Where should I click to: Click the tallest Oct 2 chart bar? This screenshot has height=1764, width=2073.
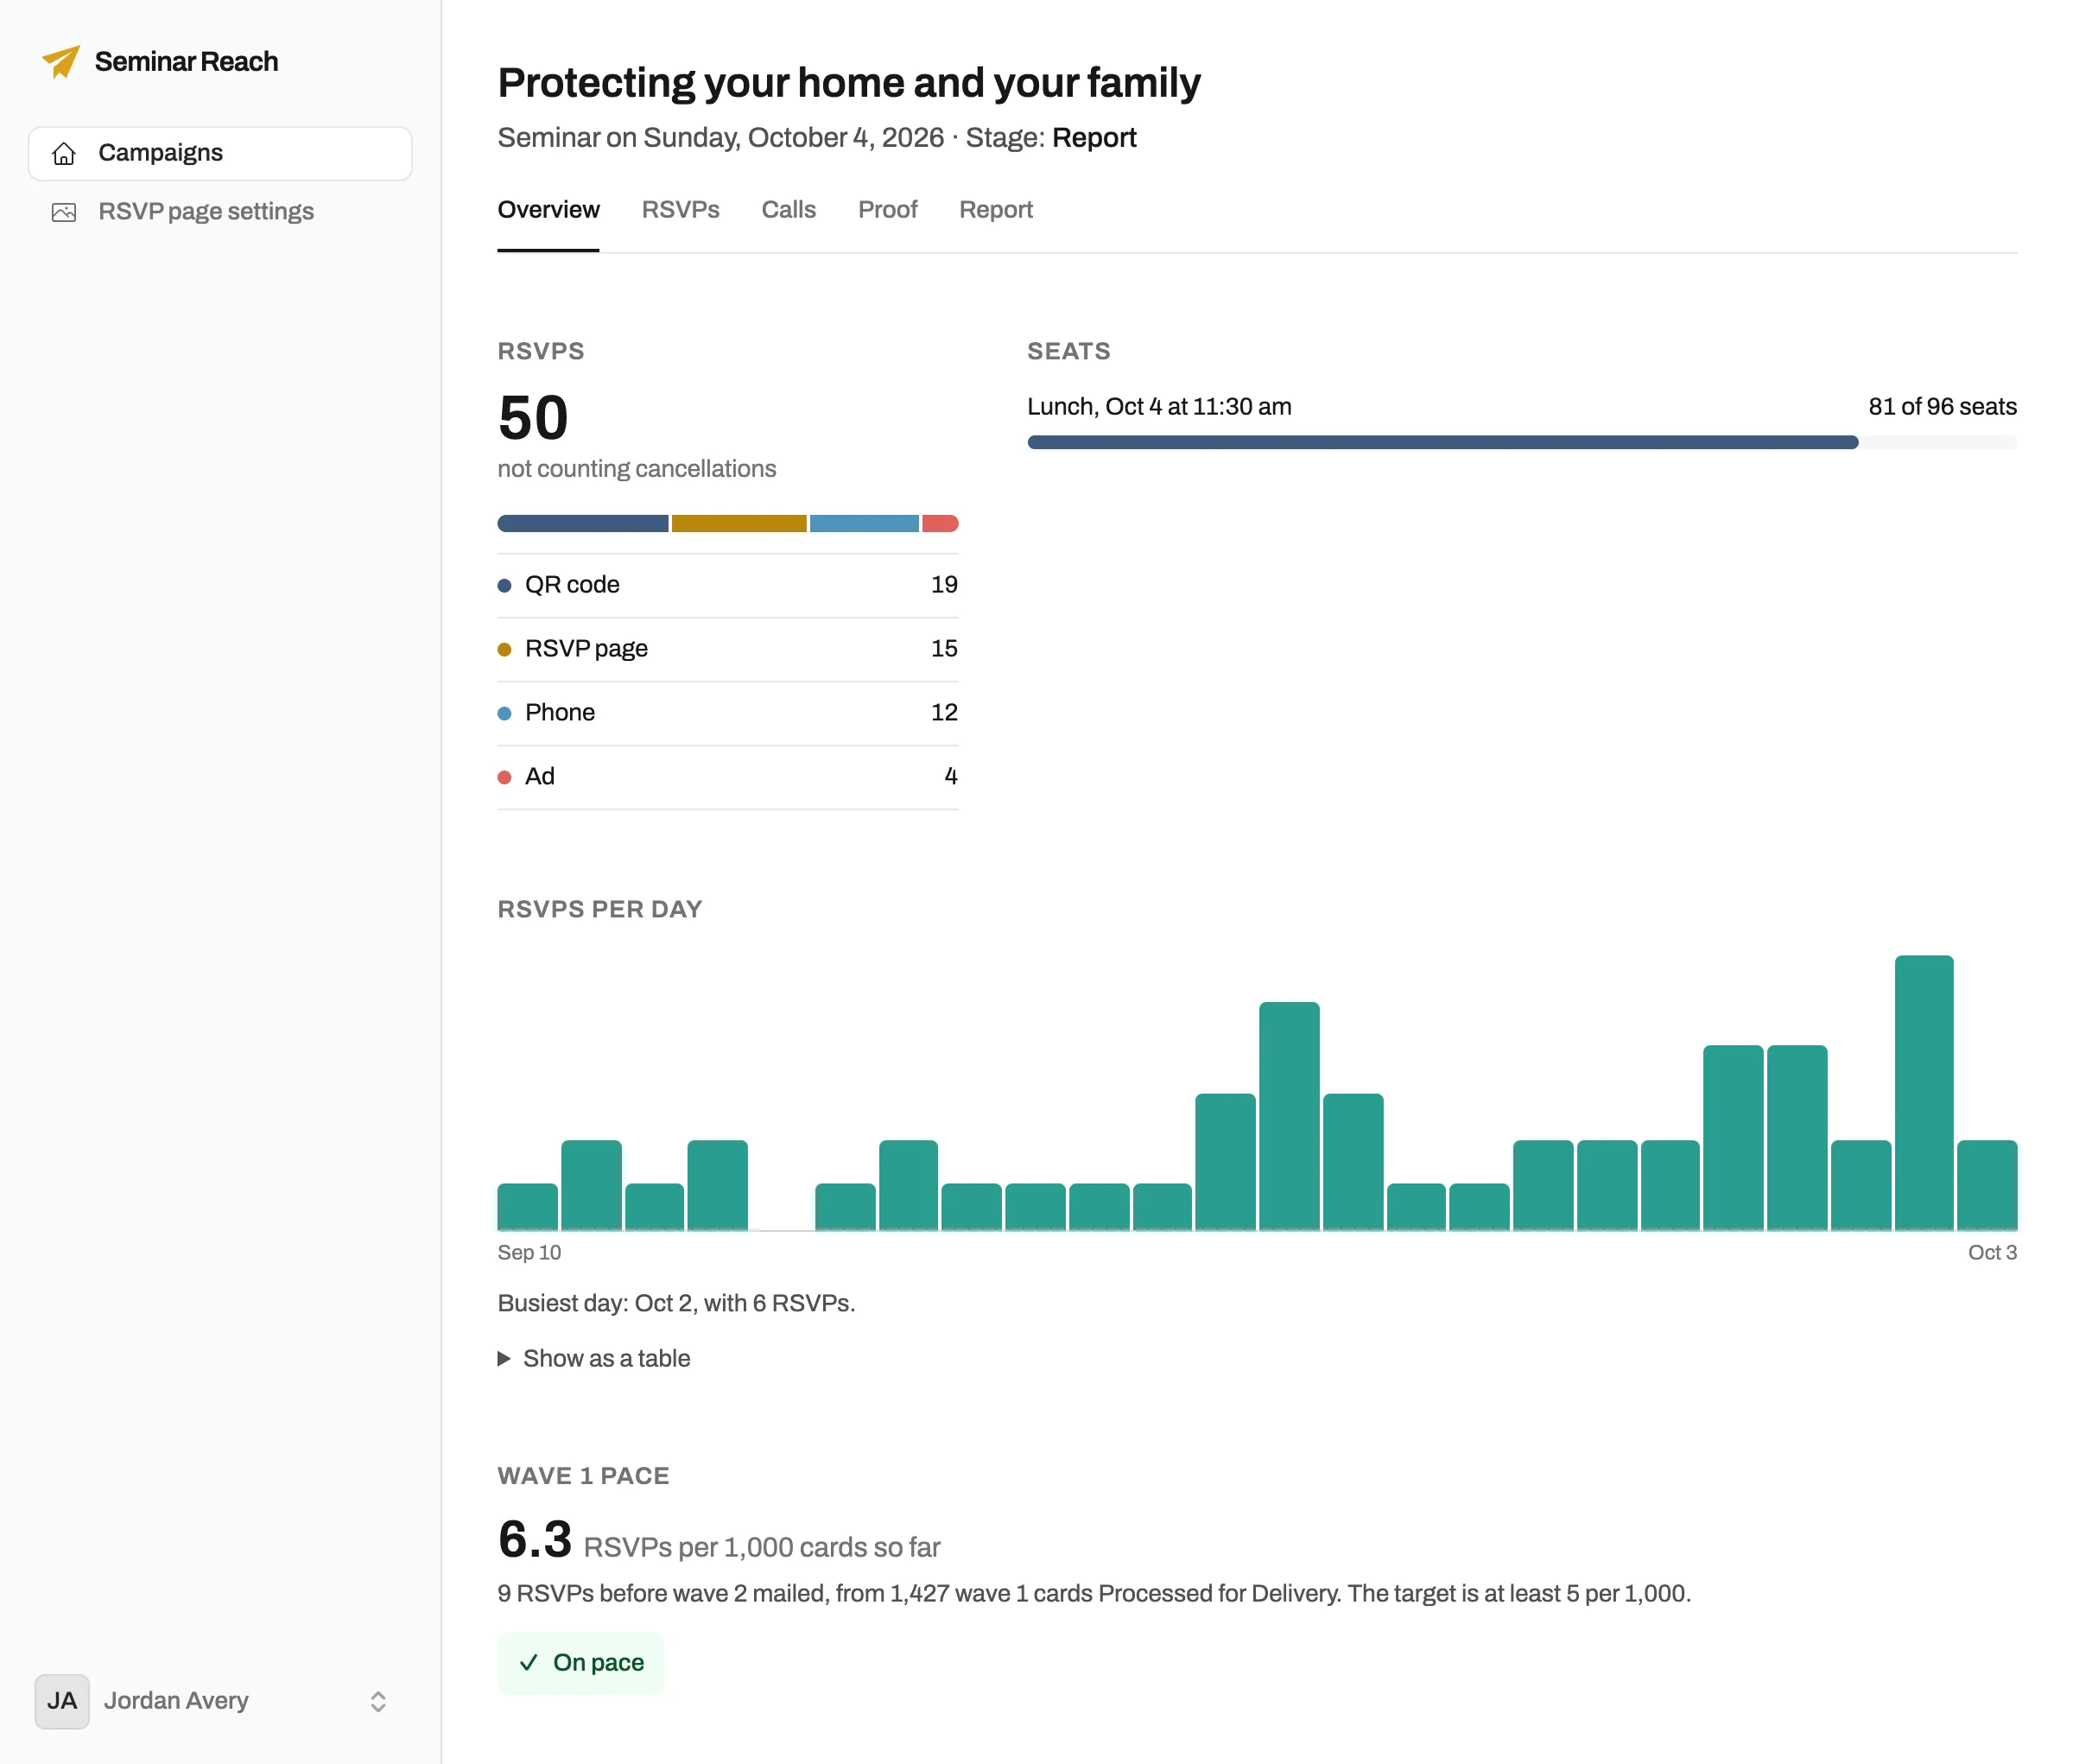(x=1924, y=1092)
